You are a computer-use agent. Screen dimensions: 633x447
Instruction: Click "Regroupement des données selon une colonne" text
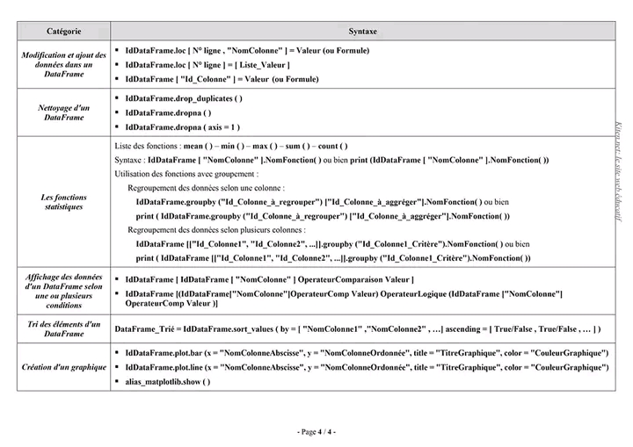[x=206, y=188]
